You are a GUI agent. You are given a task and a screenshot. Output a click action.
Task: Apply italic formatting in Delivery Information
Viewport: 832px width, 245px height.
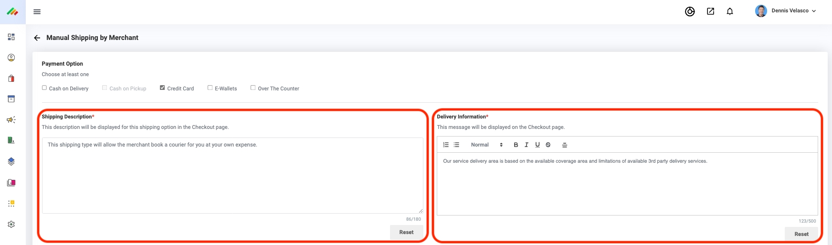coord(527,145)
